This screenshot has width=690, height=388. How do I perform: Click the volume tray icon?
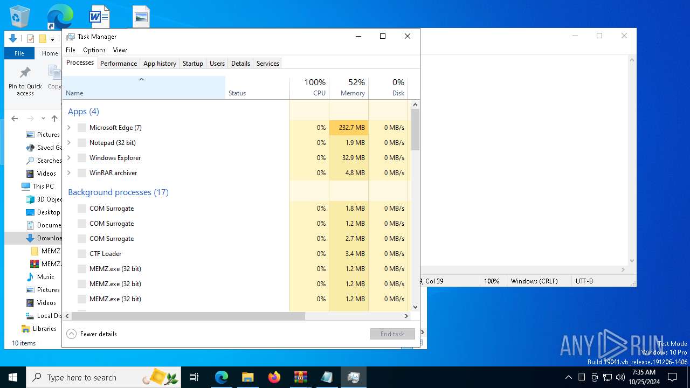(620, 377)
